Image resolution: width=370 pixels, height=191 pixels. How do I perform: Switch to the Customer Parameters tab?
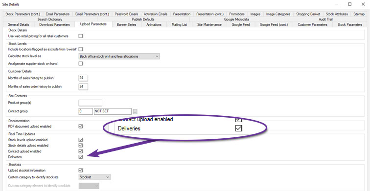(312, 24)
